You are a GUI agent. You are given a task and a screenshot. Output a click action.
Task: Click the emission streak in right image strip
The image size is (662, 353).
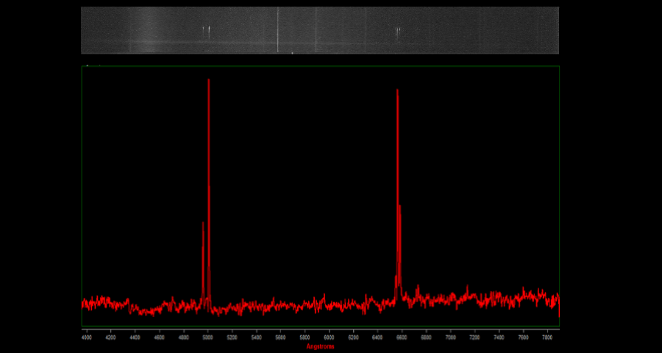398,32
